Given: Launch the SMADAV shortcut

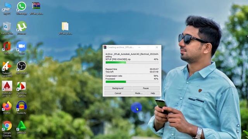Looking at the screenshot, I should 22,127.
